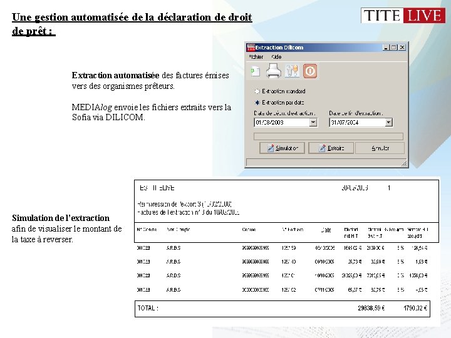The height and width of the screenshot is (338, 451).
Task: Click the 'Extraction Dilicom' window title text
Action: pos(279,48)
